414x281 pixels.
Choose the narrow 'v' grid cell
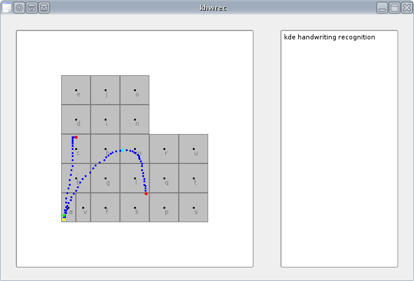tap(84, 208)
